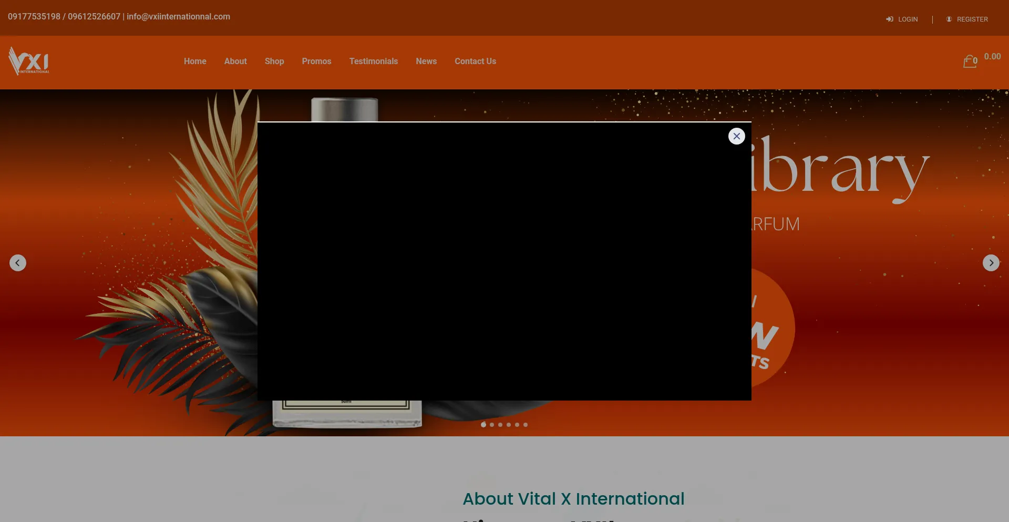Open the News menu item
1009x522 pixels.
coord(426,62)
